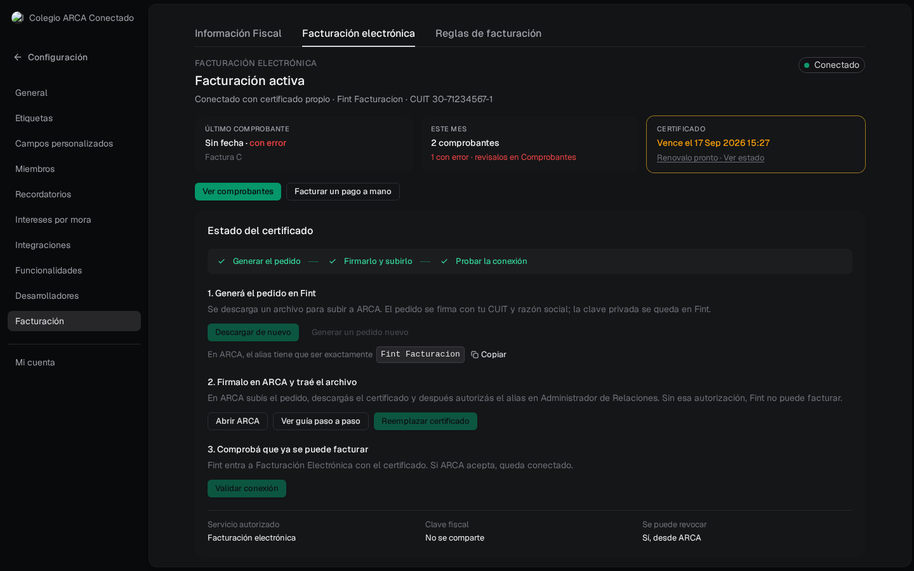Click the 'Estado del certificado' heading
This screenshot has height=571, width=914.
260,231
